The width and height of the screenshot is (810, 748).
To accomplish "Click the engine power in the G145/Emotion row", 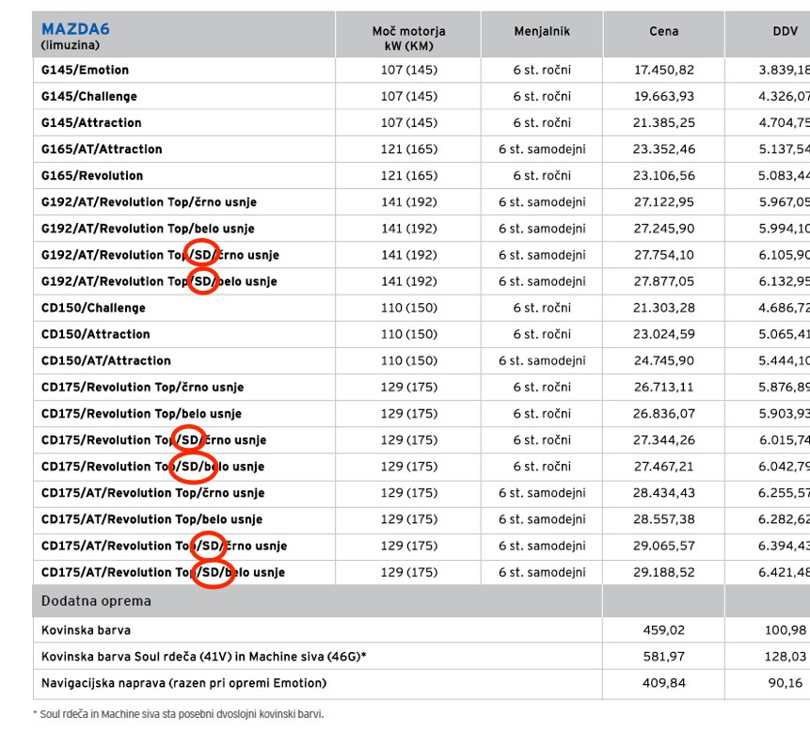I will 408,70.
